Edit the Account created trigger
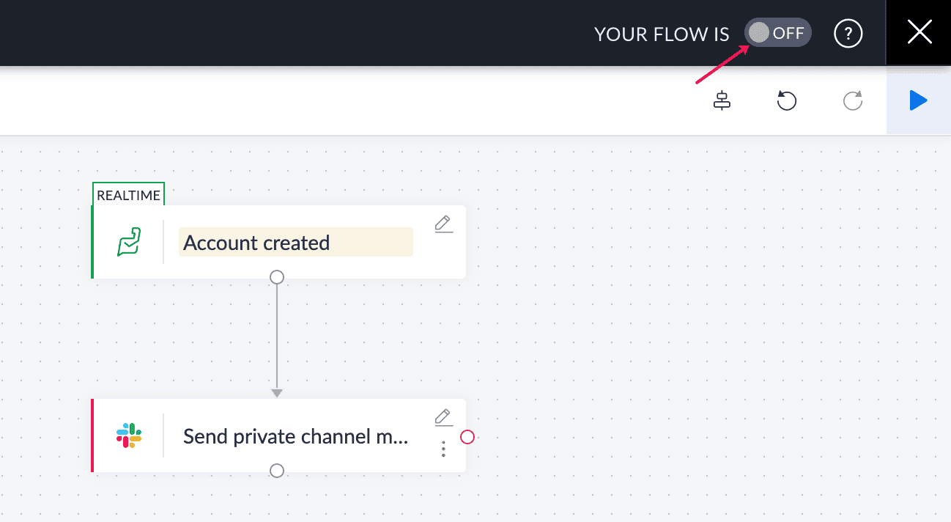Screen dimensions: 951x522 pos(443,224)
